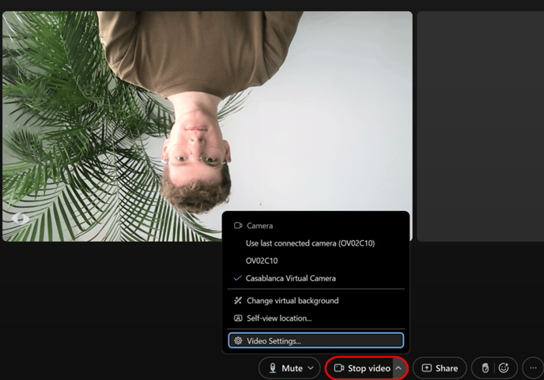Choose Use last connected camera option
This screenshot has height=380, width=544.
(310, 243)
